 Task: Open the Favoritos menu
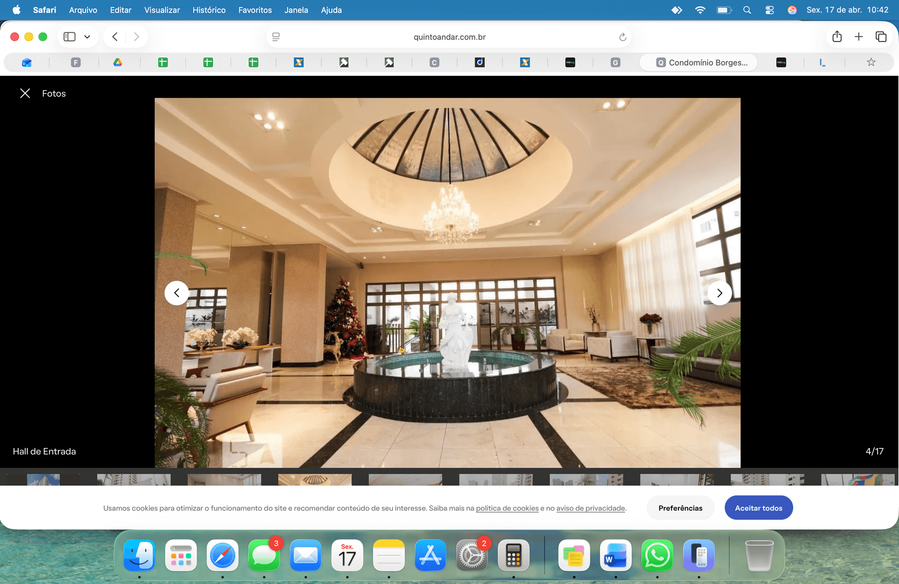255,10
